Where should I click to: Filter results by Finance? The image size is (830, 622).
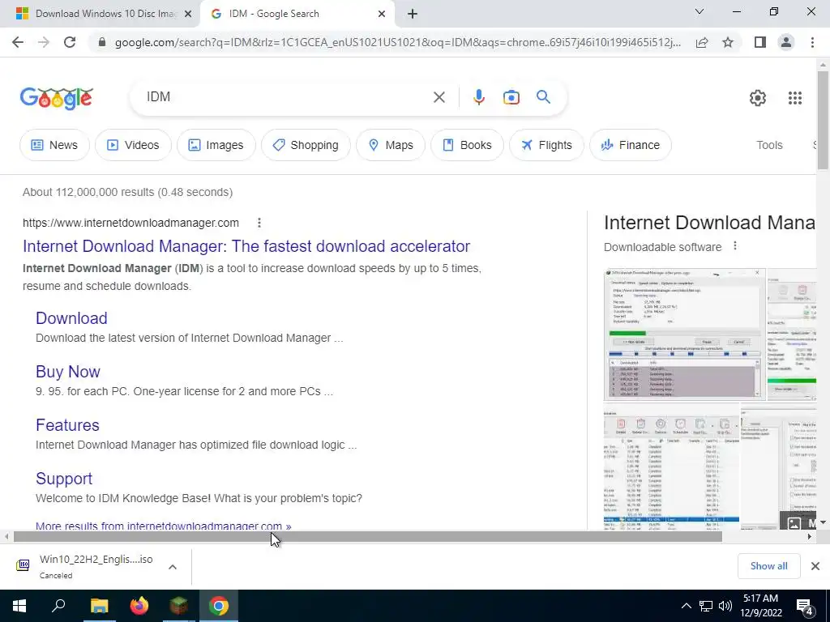[631, 145]
